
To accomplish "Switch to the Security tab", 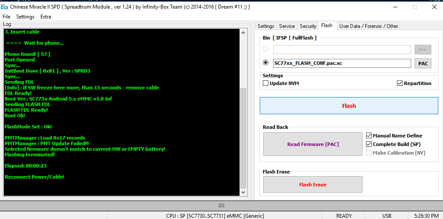I will 308,26.
